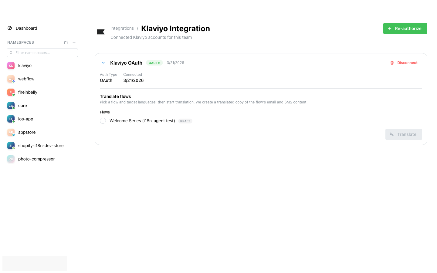
Task: Click the appstore namespace avatar icon
Action: click(x=11, y=132)
